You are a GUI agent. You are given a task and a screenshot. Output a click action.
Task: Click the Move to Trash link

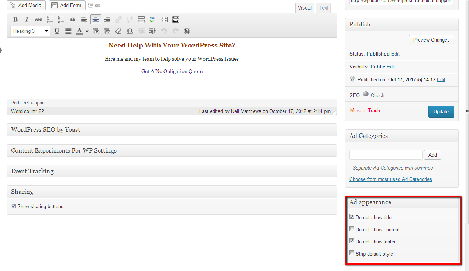365,110
